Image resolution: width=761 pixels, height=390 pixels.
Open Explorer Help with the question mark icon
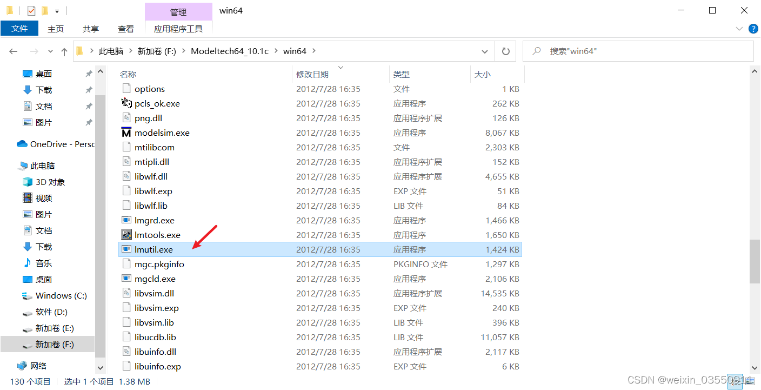pos(753,29)
